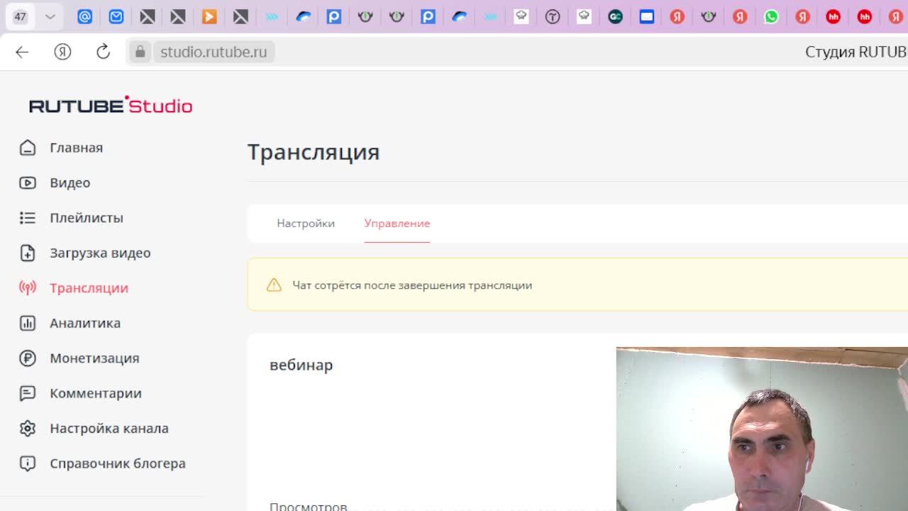Screen dimensions: 908x511
Task: Click the 47 open tabs counter
Action: coord(20,16)
